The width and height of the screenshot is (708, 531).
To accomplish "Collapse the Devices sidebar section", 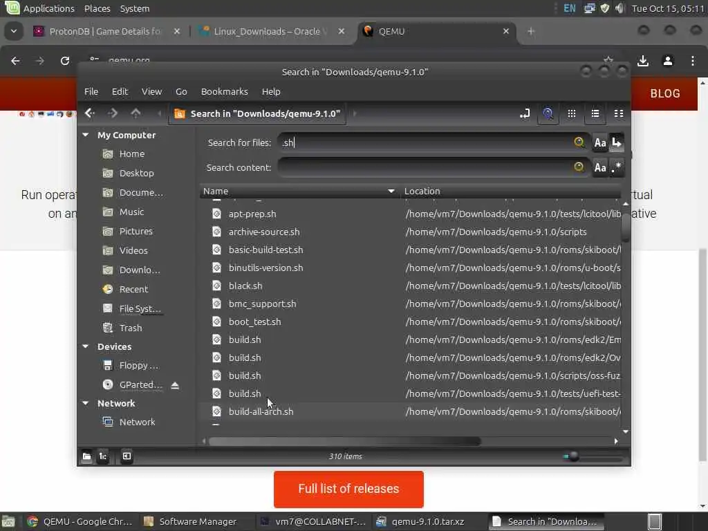I will [x=85, y=346].
